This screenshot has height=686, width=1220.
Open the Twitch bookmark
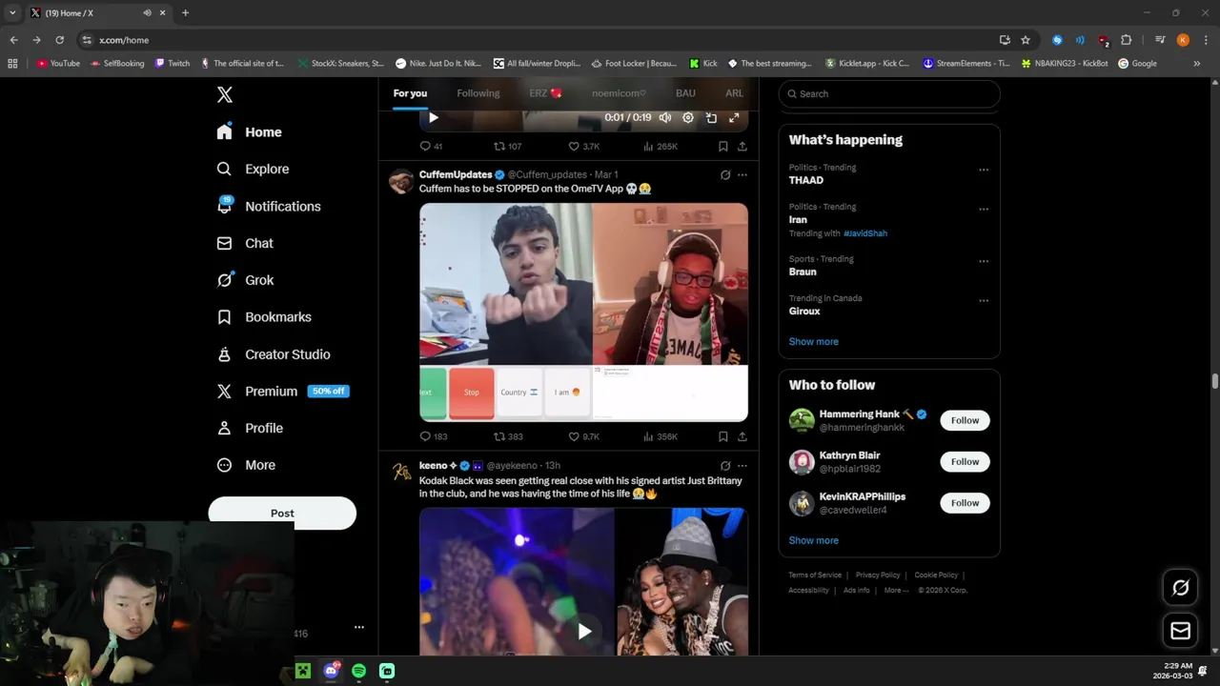tap(173, 63)
